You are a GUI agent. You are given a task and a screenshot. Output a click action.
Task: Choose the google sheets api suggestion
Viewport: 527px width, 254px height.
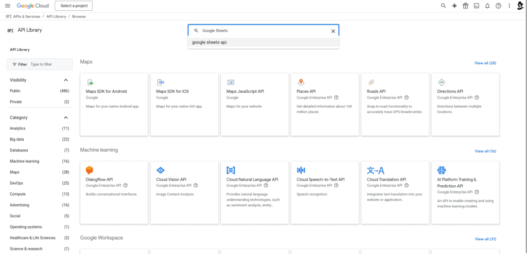tap(263, 42)
